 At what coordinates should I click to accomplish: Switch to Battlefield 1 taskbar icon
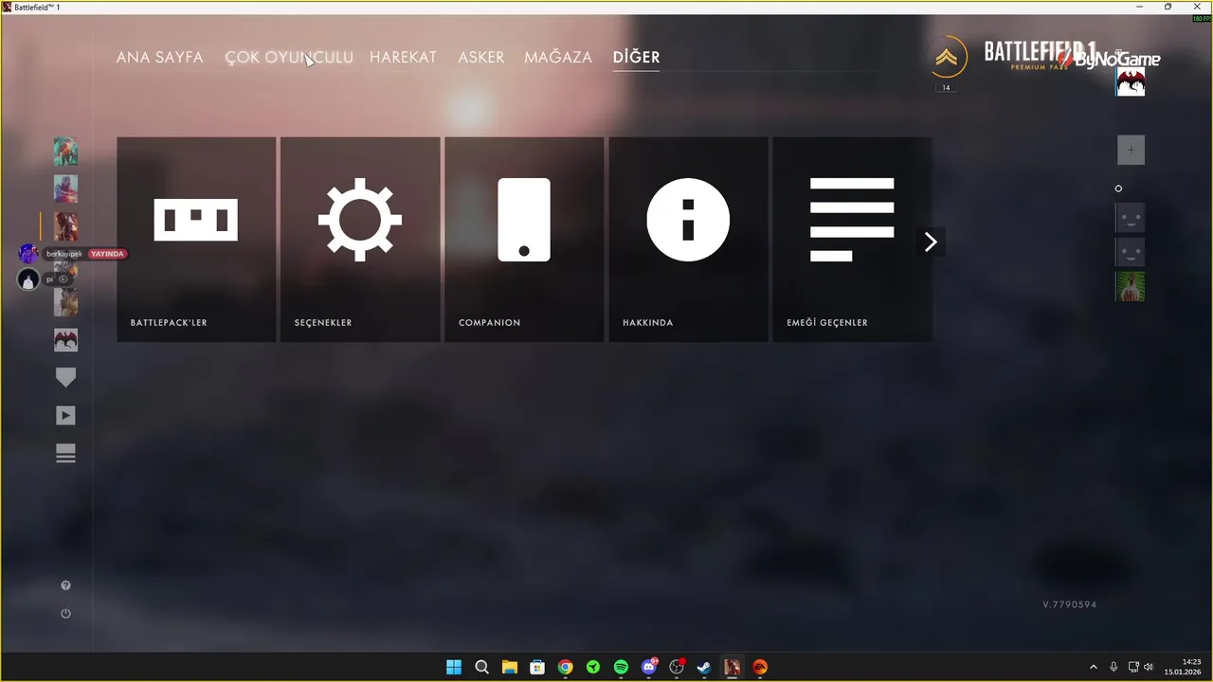[x=733, y=667]
